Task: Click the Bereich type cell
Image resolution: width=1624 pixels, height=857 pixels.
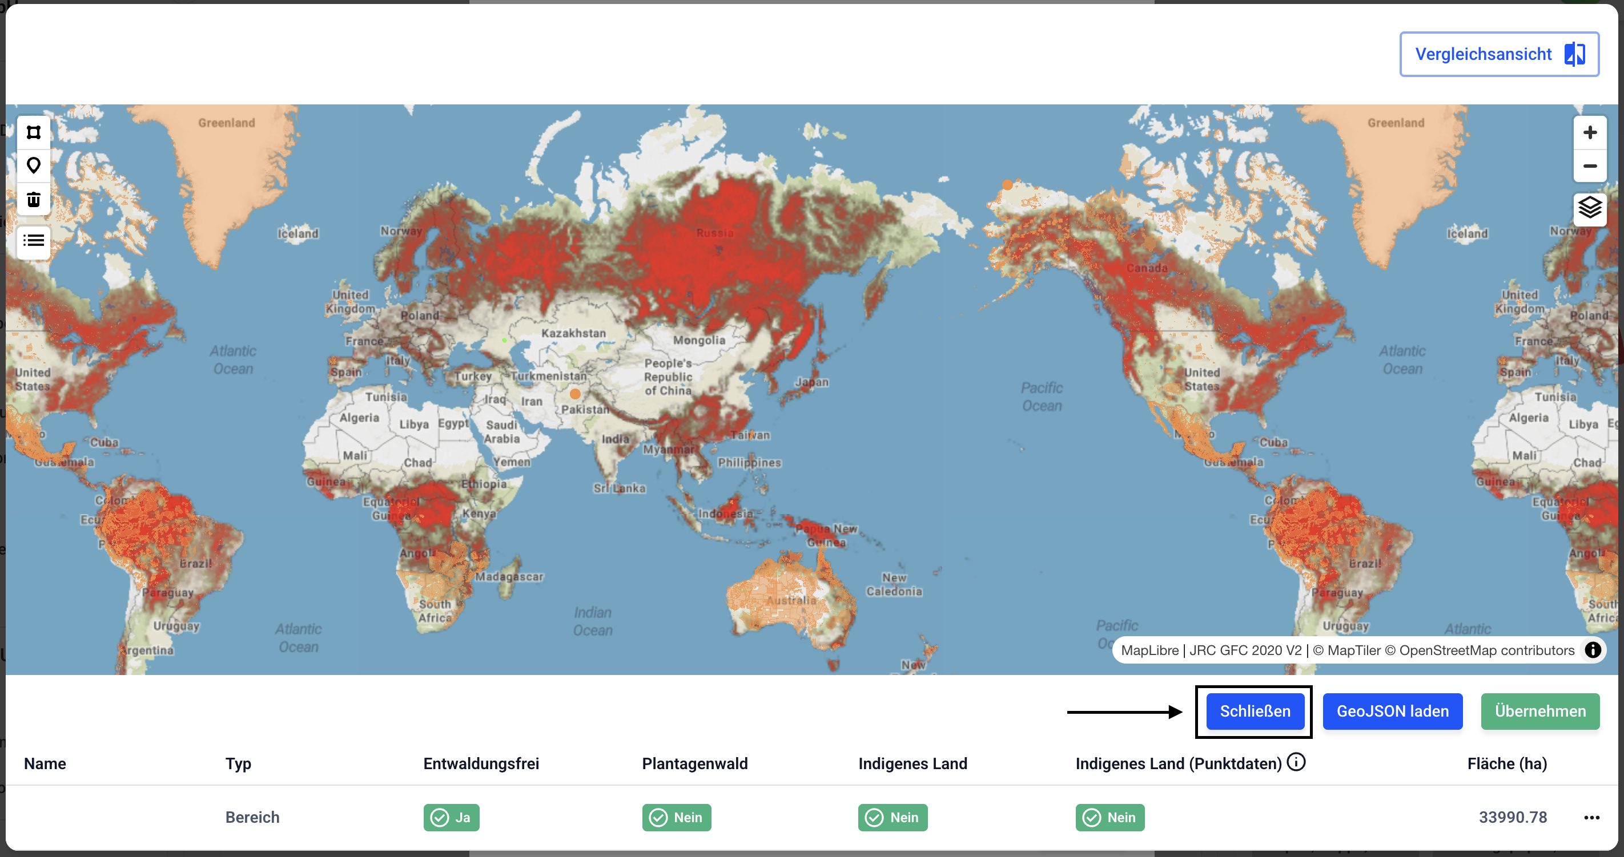Action: click(x=252, y=818)
